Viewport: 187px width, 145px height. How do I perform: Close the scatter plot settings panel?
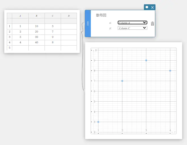(152, 7)
